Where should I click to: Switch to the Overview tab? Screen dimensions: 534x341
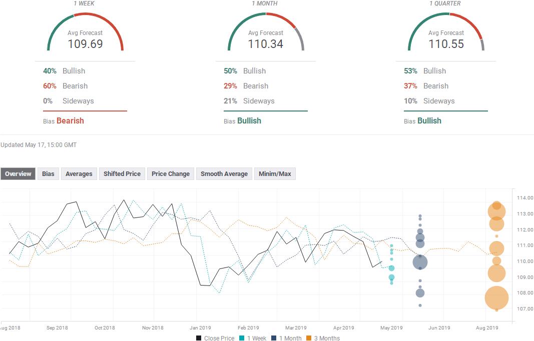click(x=18, y=174)
